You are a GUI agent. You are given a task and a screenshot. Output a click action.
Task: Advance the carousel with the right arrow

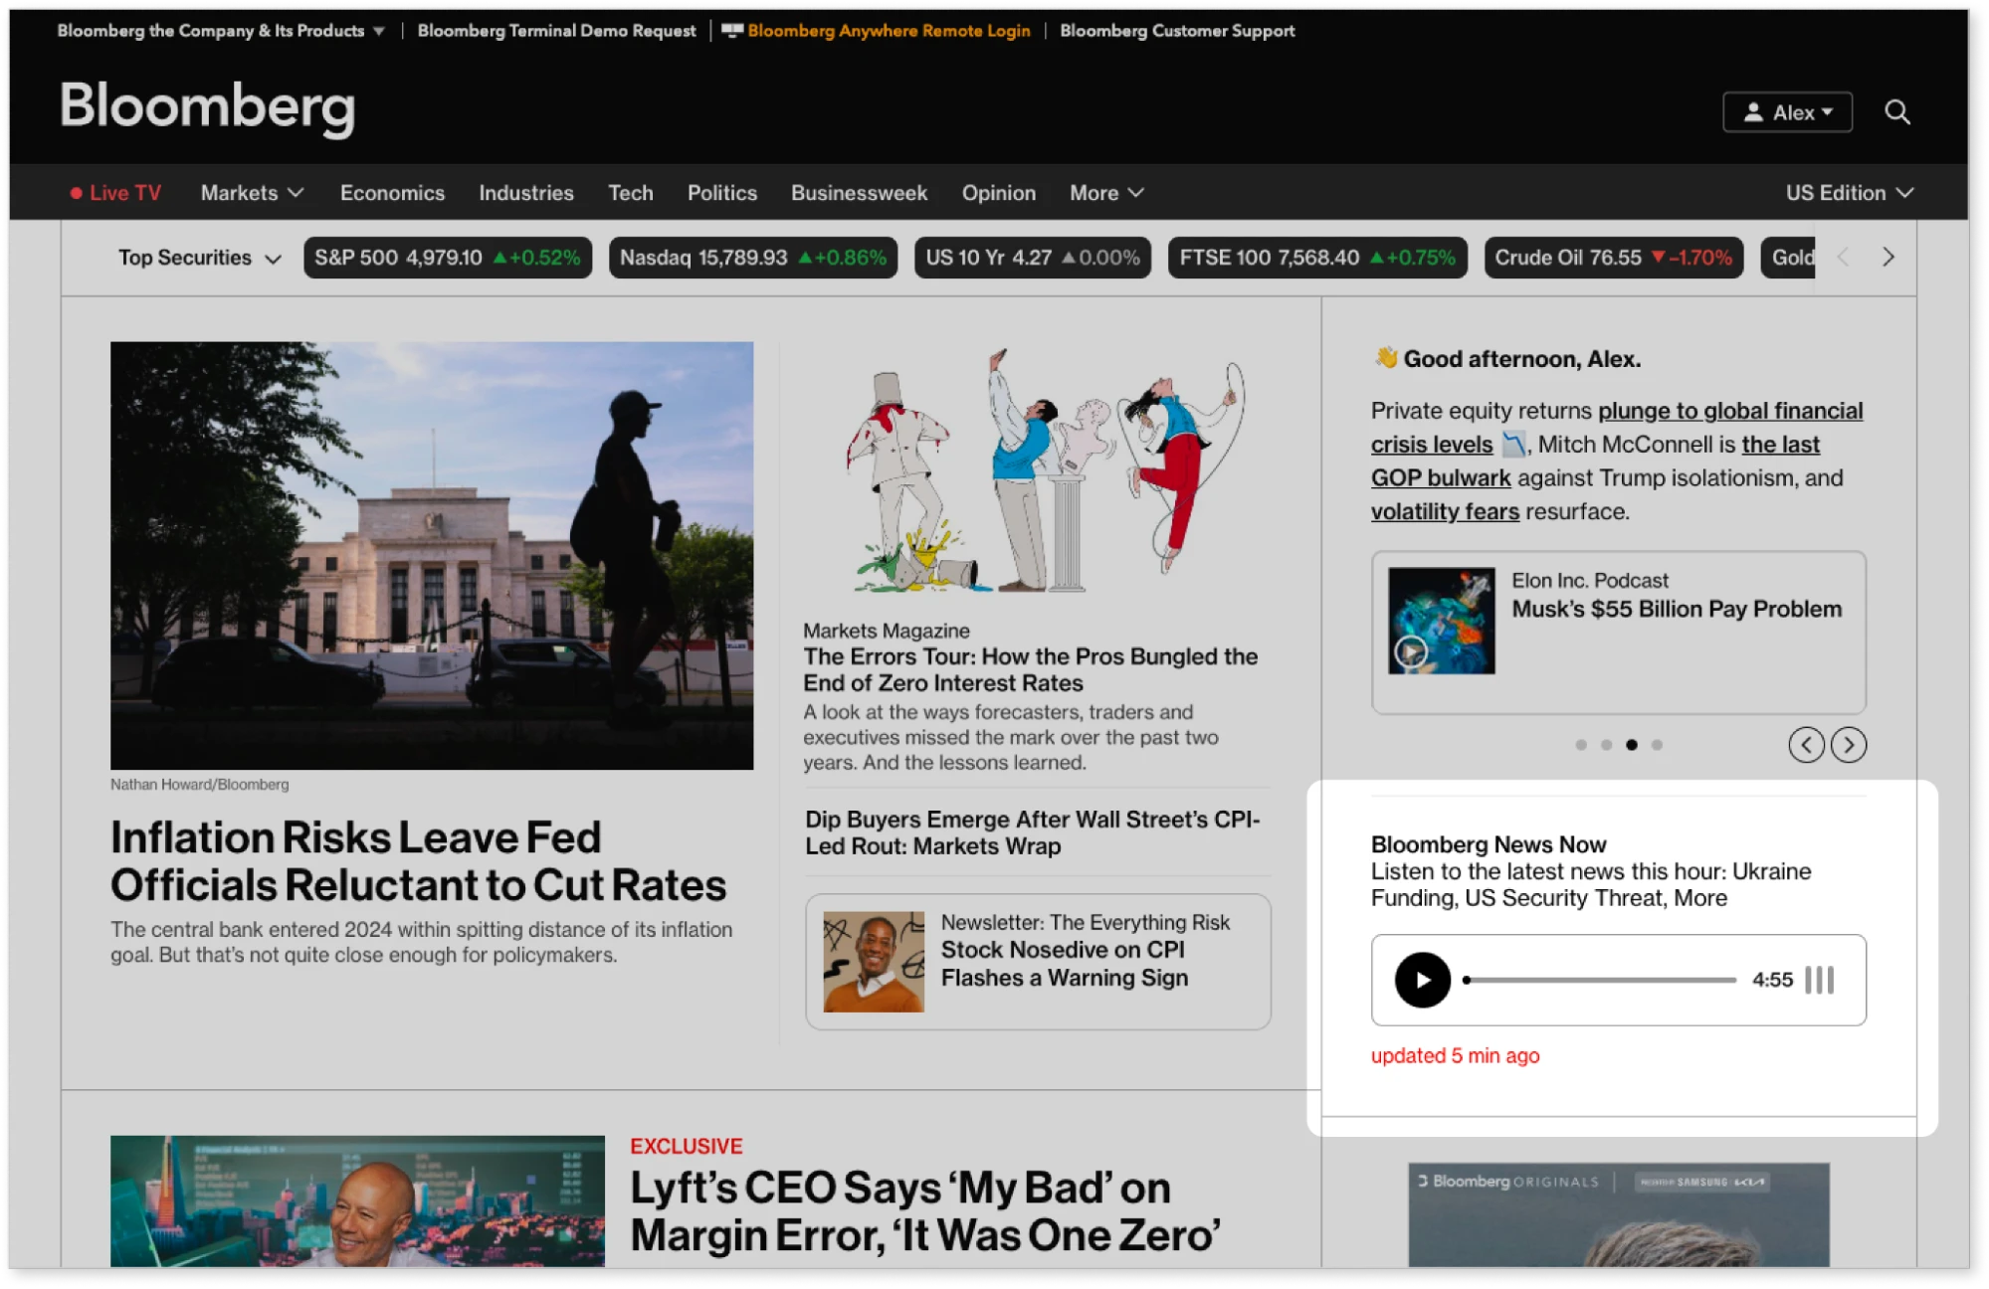tap(1850, 744)
